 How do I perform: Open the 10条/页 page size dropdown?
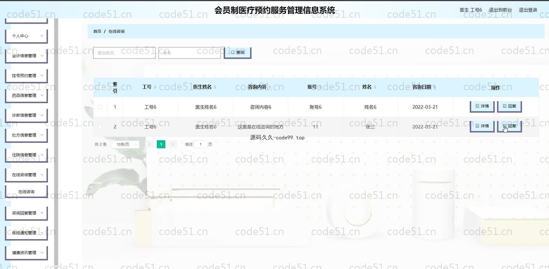(x=125, y=144)
